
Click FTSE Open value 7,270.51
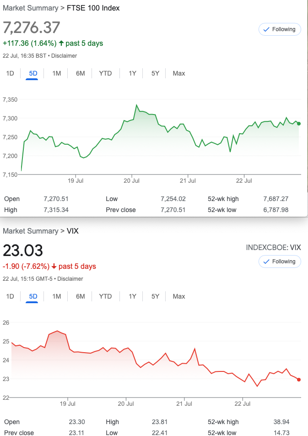pyautogui.click(x=56, y=199)
